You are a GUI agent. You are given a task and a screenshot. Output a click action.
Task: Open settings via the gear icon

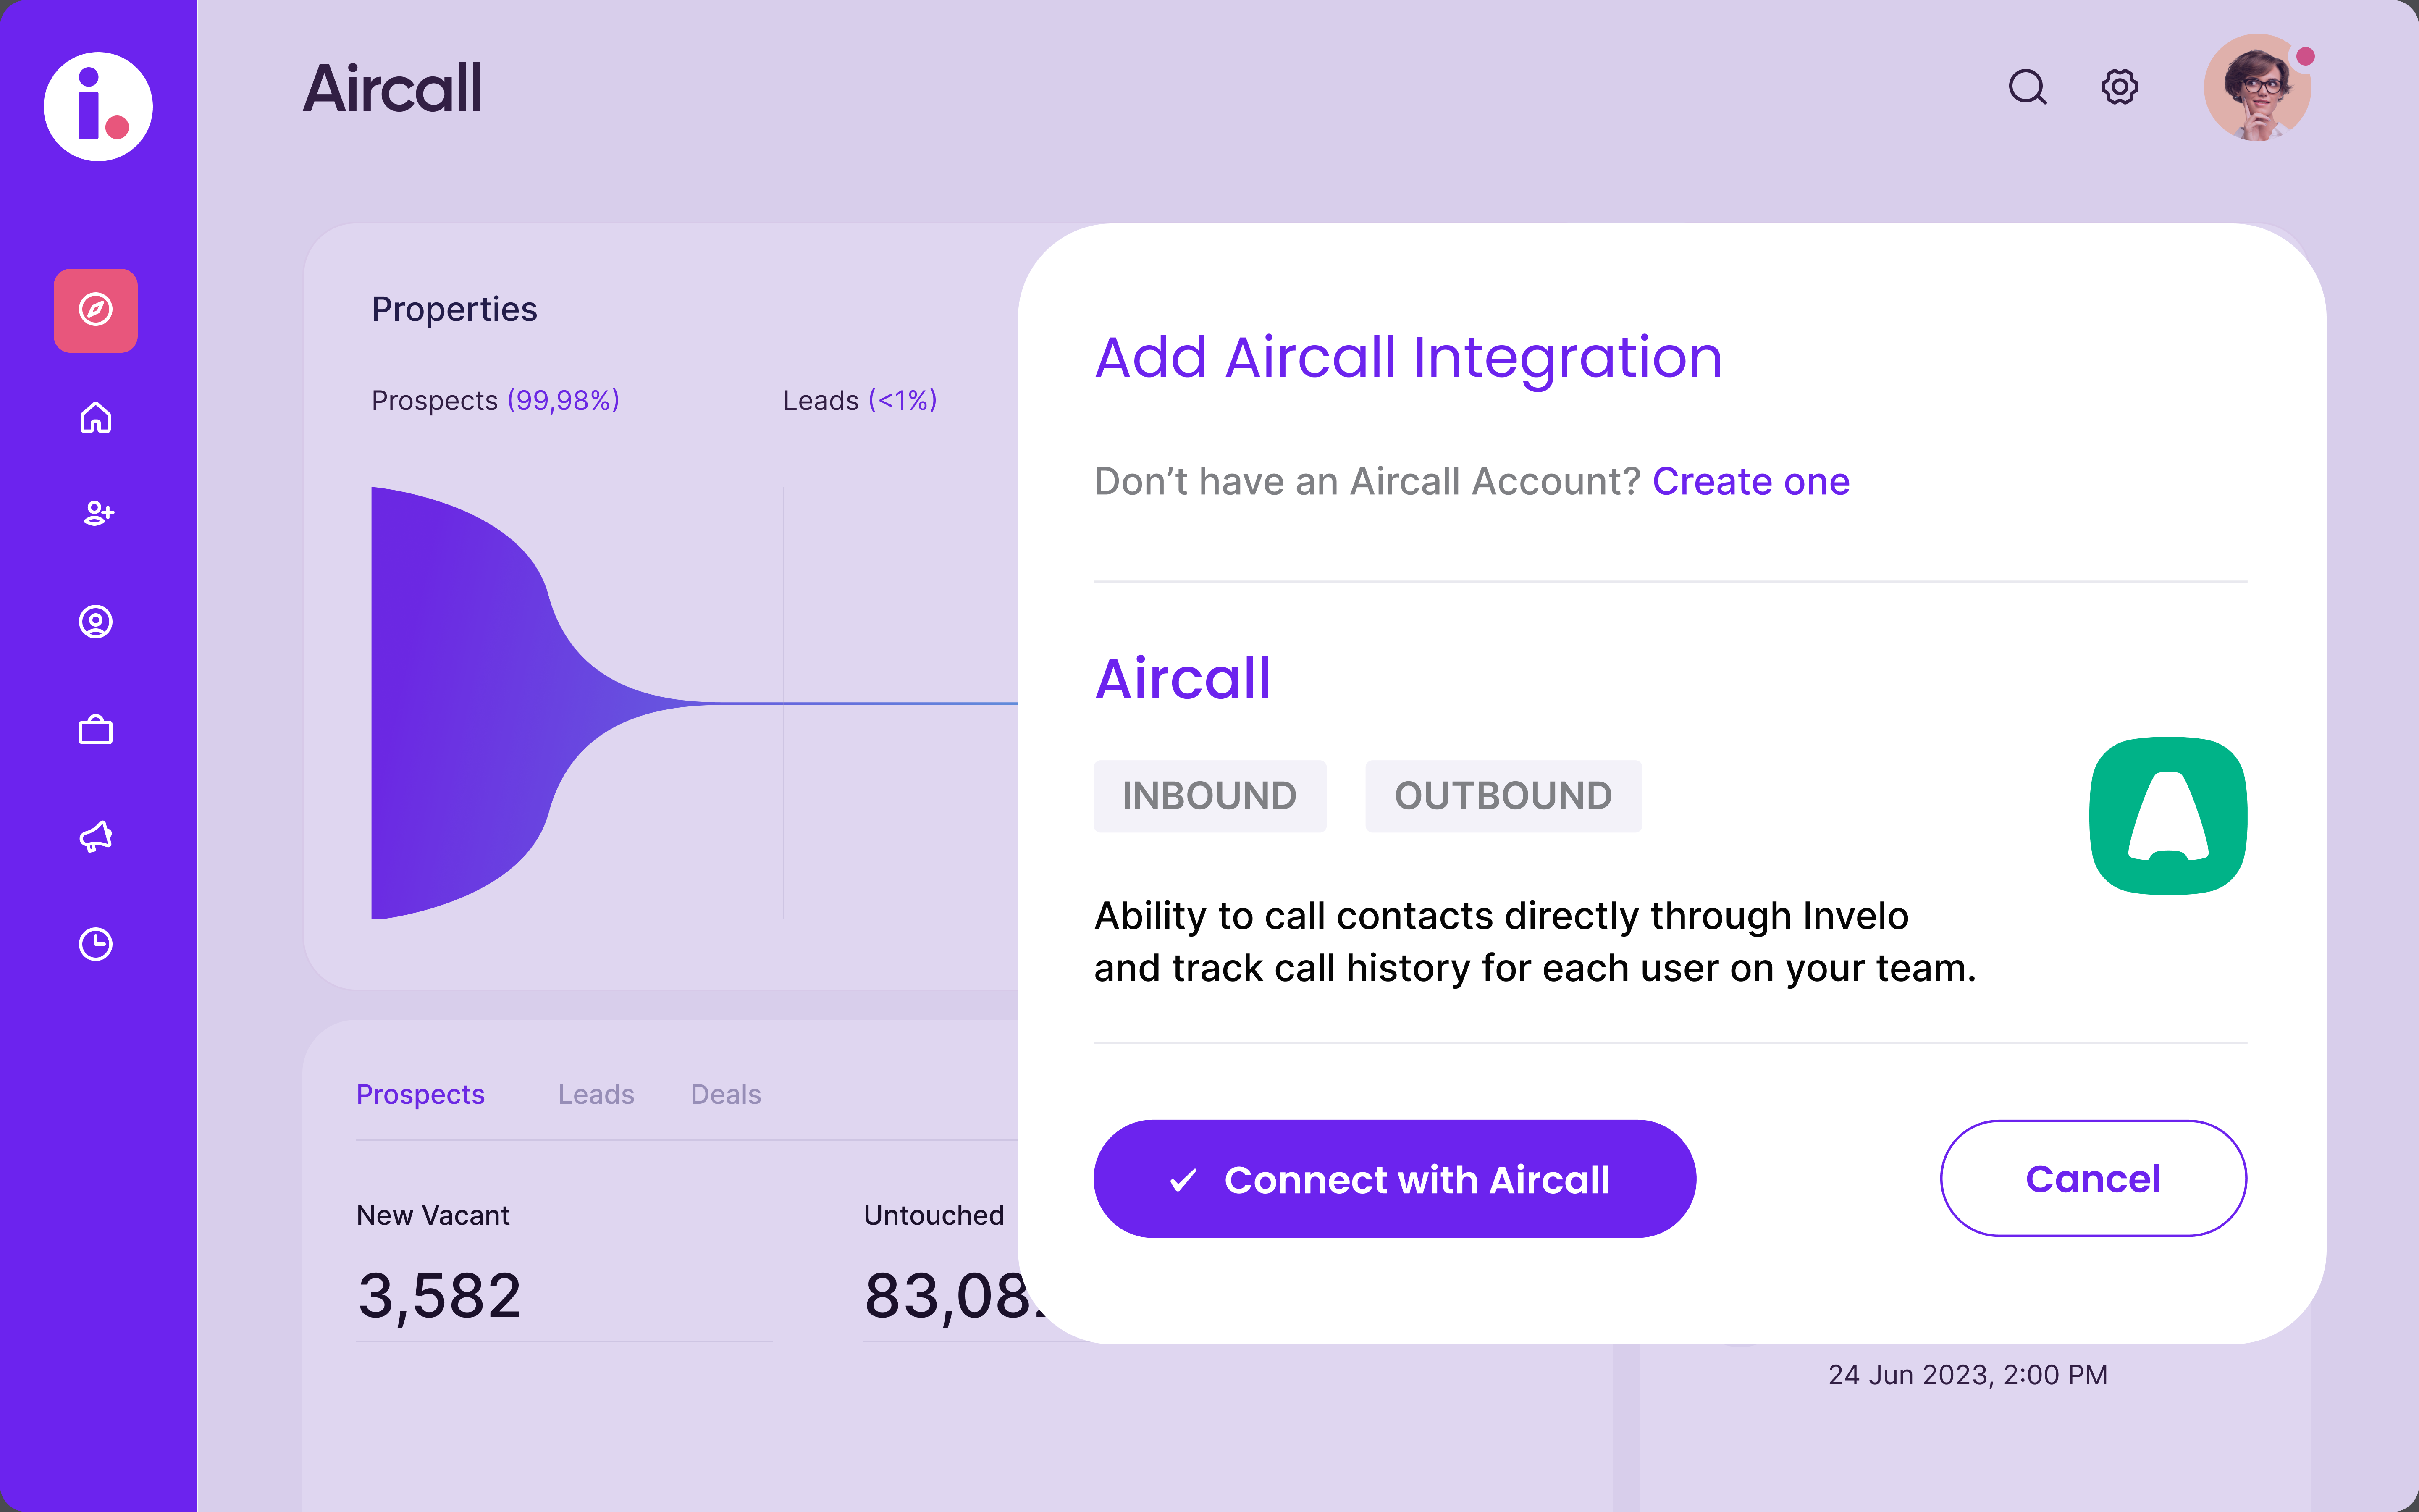coord(2119,87)
